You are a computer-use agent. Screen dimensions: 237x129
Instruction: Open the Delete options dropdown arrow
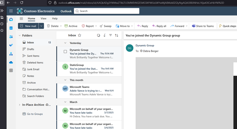61,26
